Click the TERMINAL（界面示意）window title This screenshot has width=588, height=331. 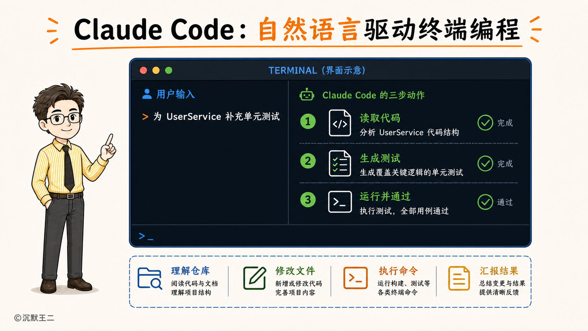(x=317, y=70)
